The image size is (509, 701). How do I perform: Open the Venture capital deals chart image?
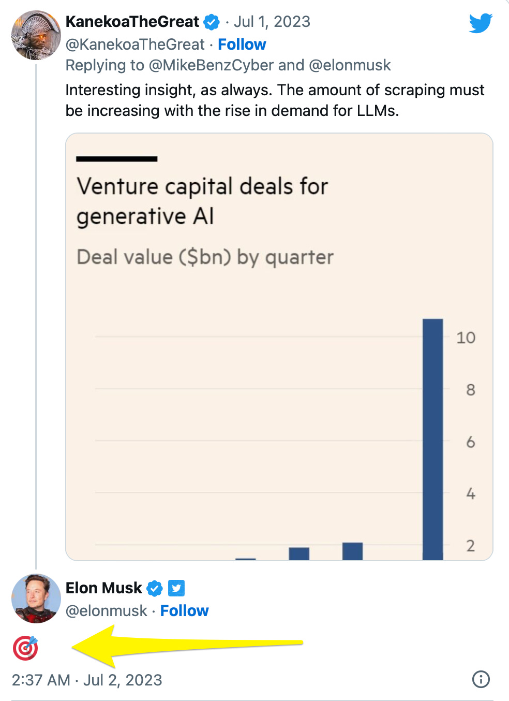coord(279,347)
